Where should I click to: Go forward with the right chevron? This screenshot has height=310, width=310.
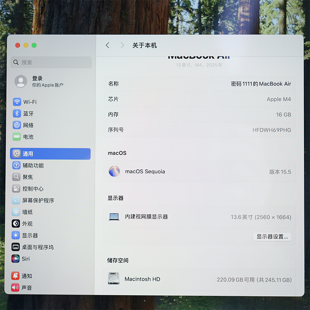coord(122,45)
